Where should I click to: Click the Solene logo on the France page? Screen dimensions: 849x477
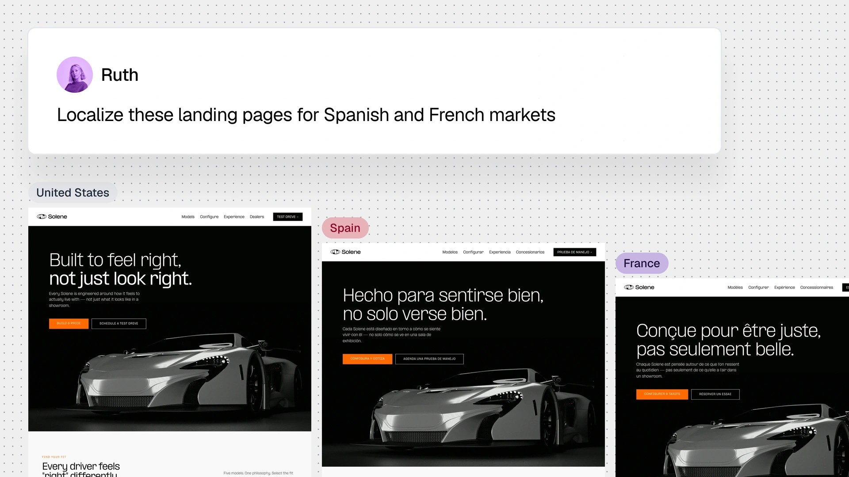pyautogui.click(x=639, y=288)
